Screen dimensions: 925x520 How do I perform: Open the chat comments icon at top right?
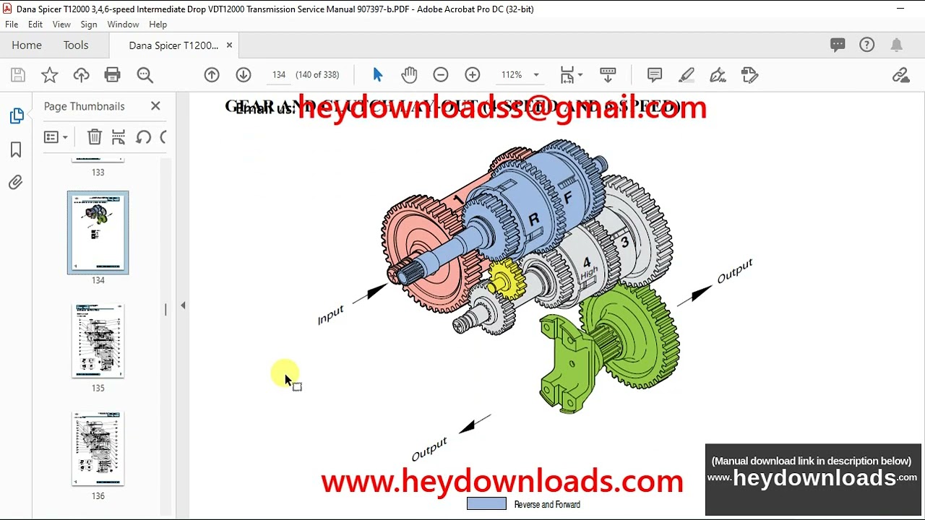pyautogui.click(x=838, y=45)
